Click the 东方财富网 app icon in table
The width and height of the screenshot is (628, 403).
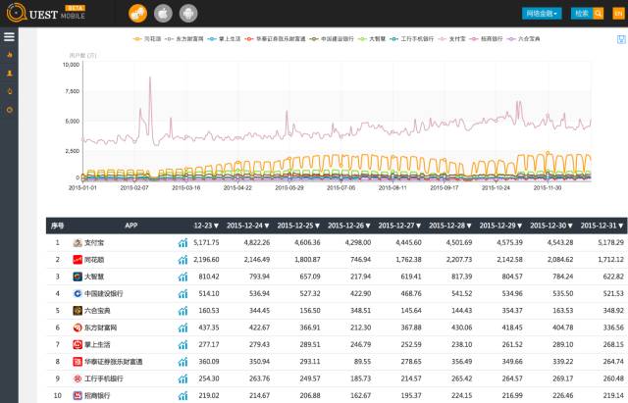click(x=78, y=327)
